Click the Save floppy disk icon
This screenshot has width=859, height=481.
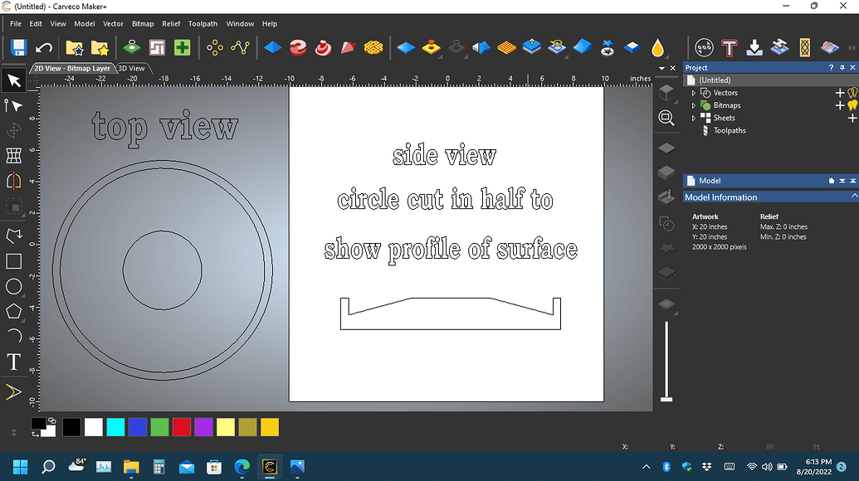coord(18,47)
